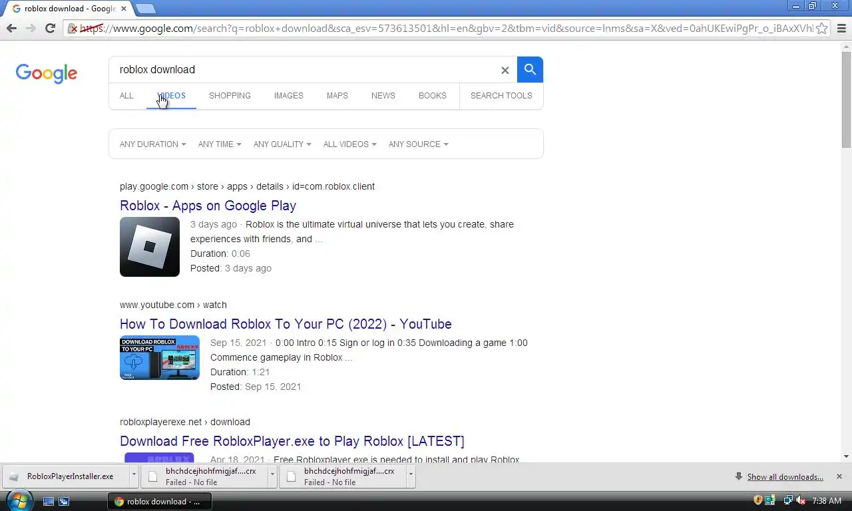Switch to the ALL results tab
852x511 pixels.
(x=126, y=96)
